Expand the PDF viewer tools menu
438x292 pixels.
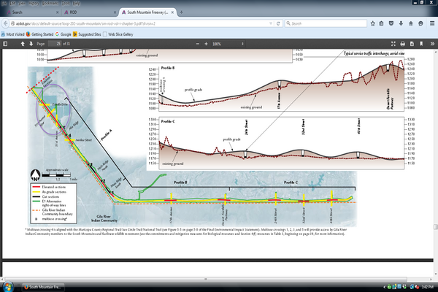431,45
